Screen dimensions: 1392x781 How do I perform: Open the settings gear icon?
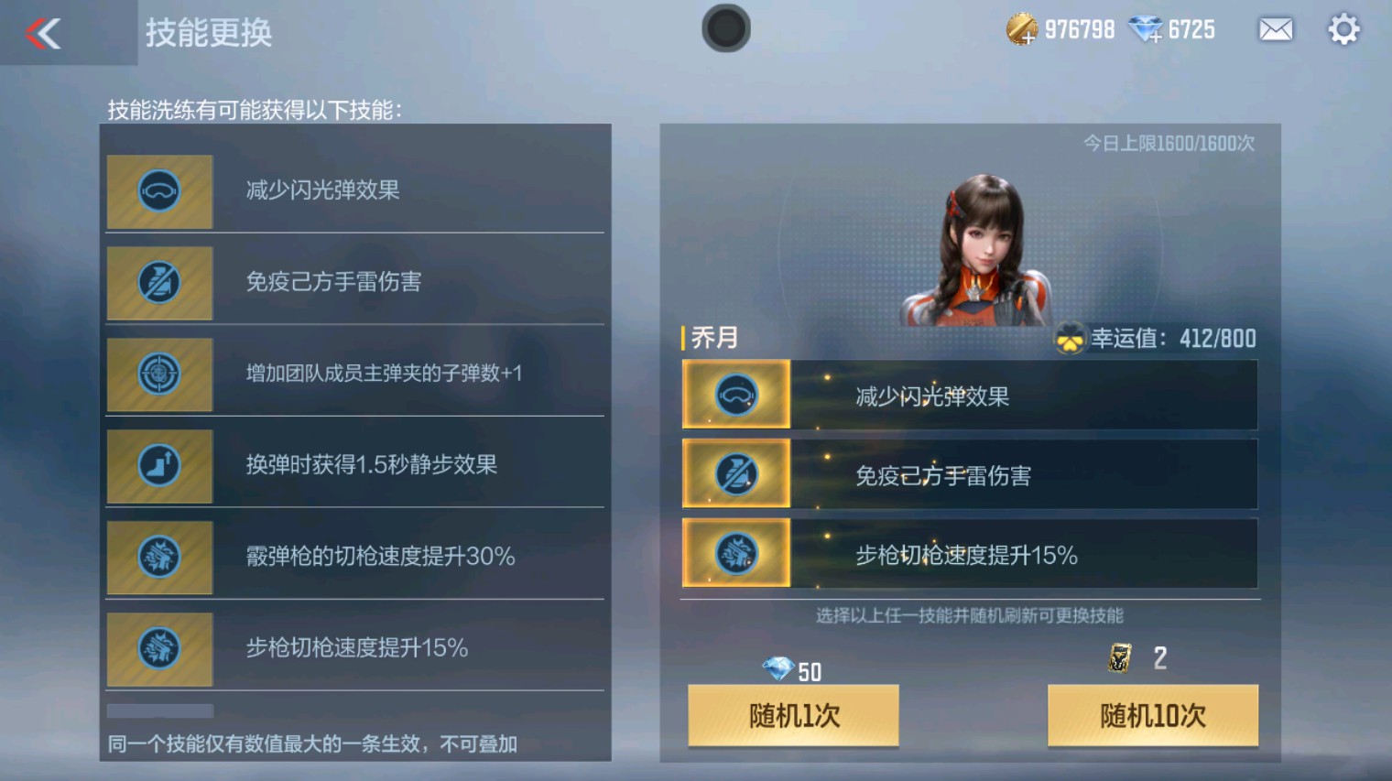click(x=1343, y=29)
